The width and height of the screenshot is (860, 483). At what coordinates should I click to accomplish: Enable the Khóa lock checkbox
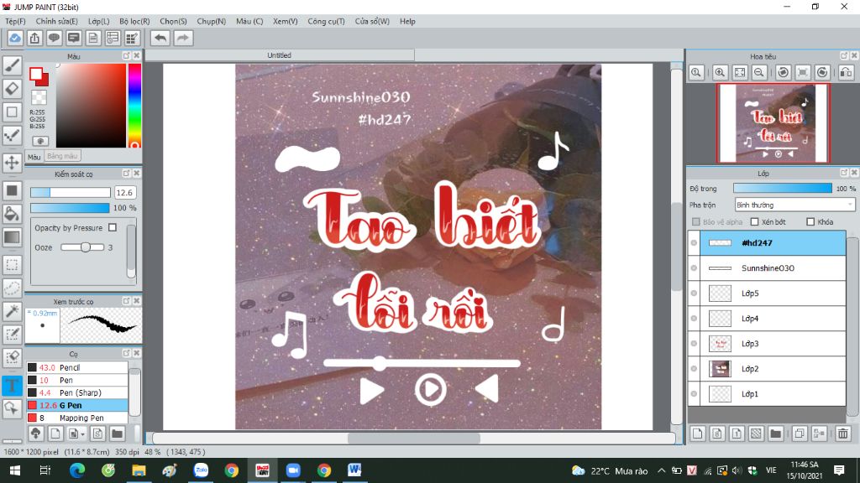click(810, 221)
